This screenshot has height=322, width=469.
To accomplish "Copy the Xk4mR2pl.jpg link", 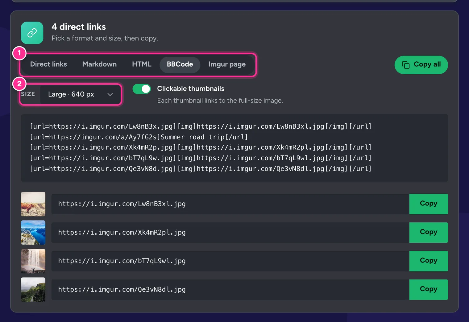I will point(429,232).
